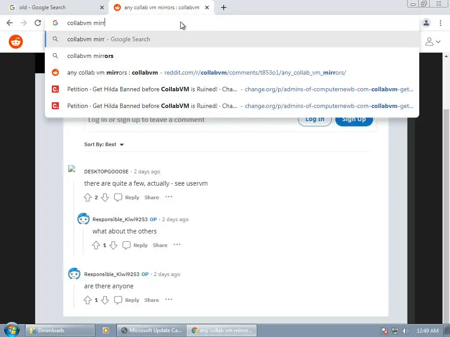This screenshot has height=337, width=450.
Task: Click the browser Back arrow
Action: (10, 23)
